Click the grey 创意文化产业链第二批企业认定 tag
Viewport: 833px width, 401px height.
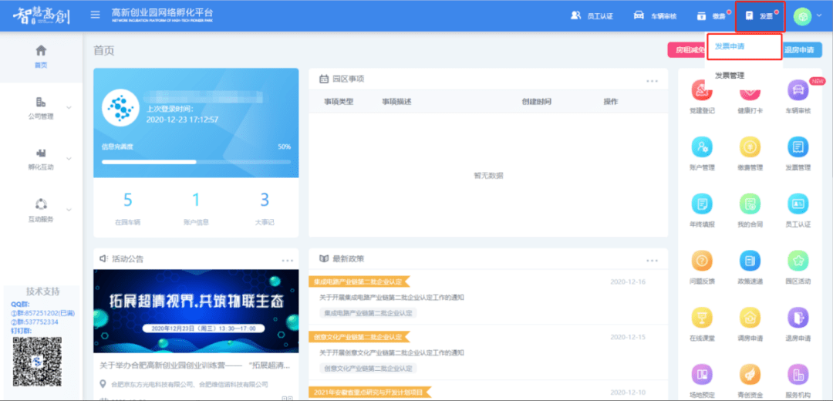point(368,368)
